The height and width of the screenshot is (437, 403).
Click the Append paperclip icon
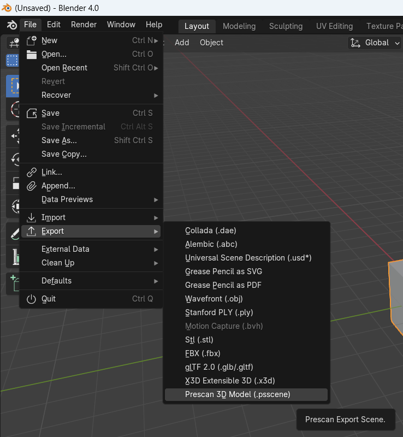(32, 186)
